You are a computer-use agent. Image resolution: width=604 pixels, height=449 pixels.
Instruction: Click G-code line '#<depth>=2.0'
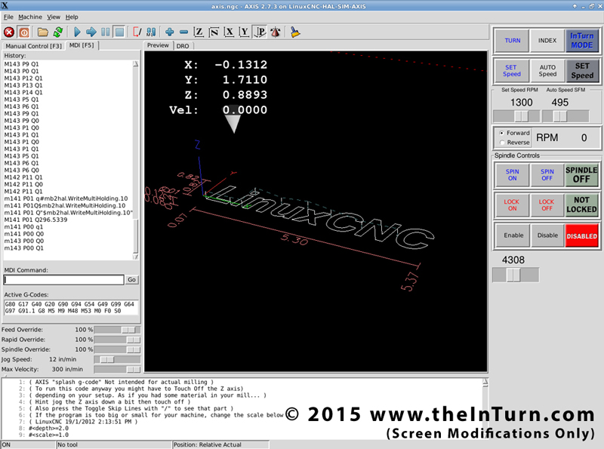click(48, 428)
